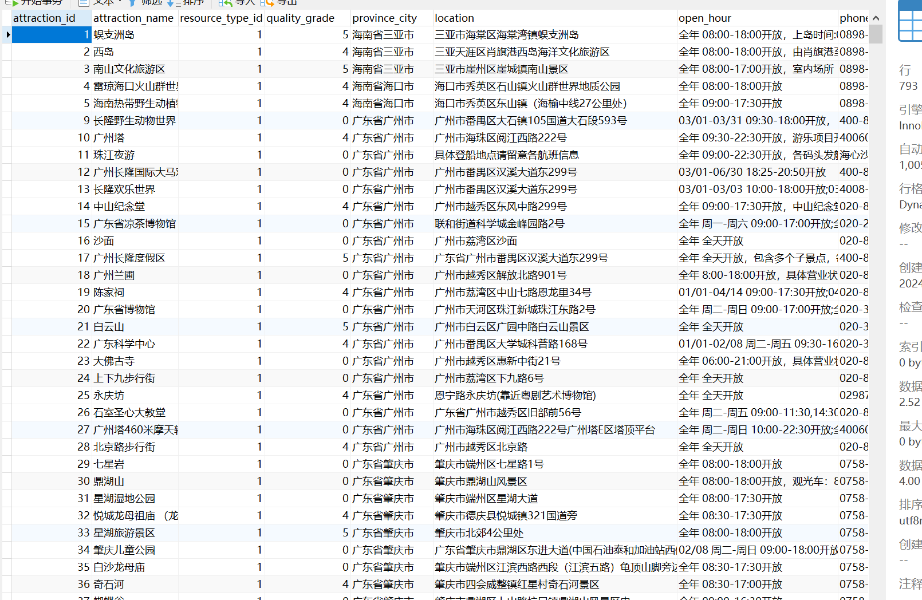Screen dimensions: 922x600
Task: Click the attraction_id column header
Action: 52,18
